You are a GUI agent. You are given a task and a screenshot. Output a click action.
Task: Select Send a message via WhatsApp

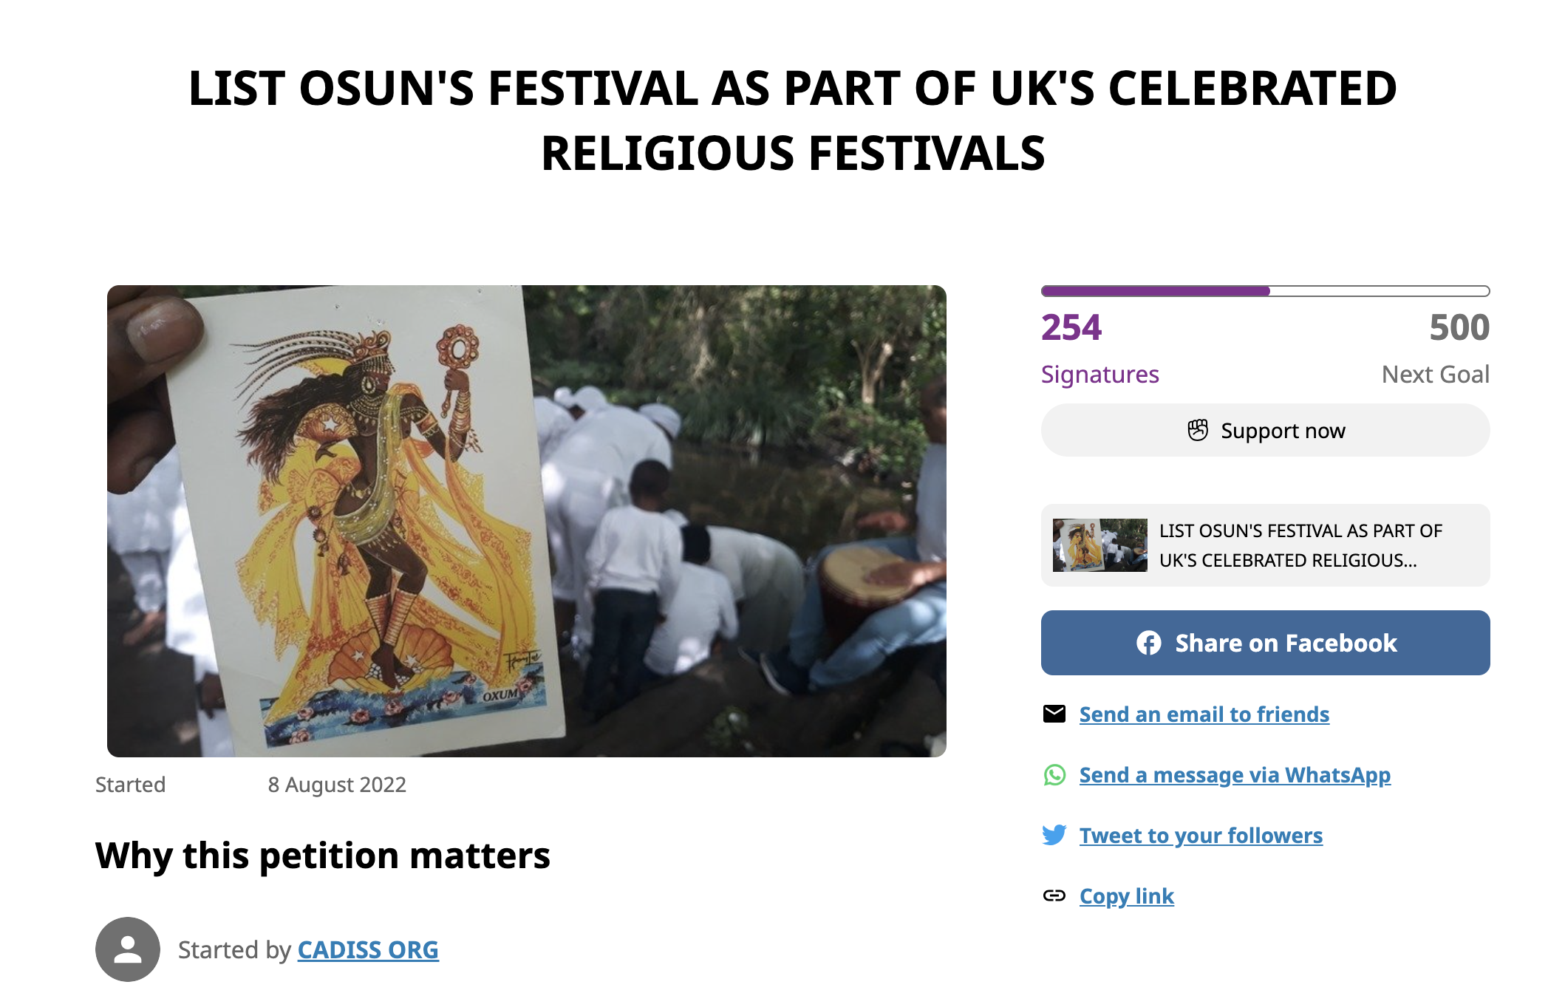pos(1235,774)
